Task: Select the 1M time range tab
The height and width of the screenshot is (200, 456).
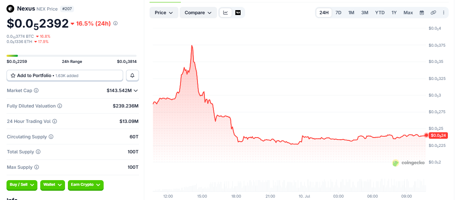Action: [351, 13]
